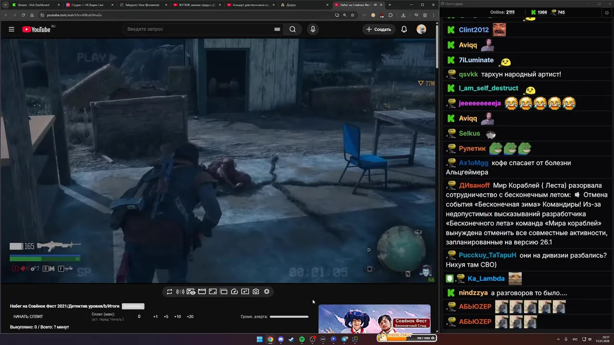Add +5 minutes to split
The image size is (614, 345).
click(x=166, y=317)
